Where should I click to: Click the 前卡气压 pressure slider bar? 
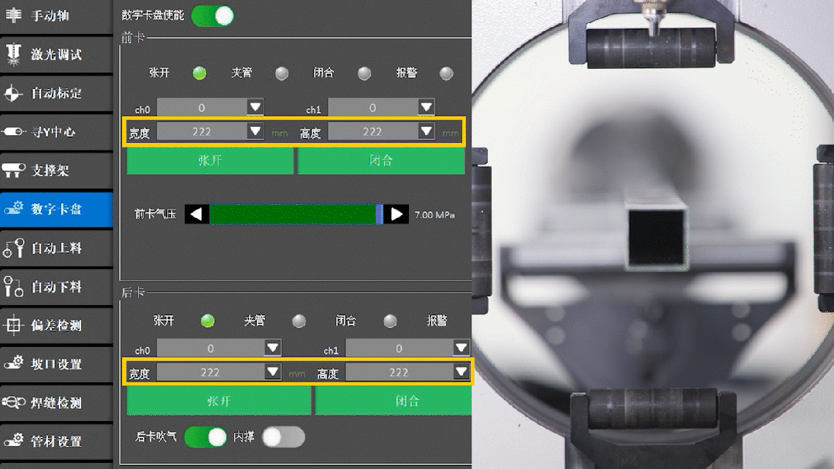[x=294, y=214]
